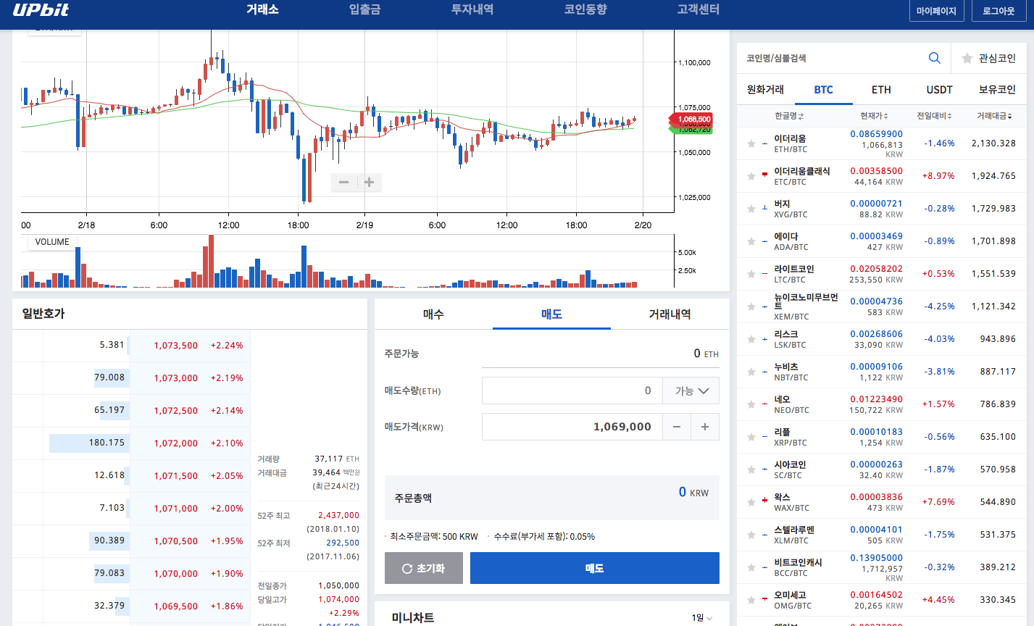Sort the coin list by 거래대금 column

(994, 116)
